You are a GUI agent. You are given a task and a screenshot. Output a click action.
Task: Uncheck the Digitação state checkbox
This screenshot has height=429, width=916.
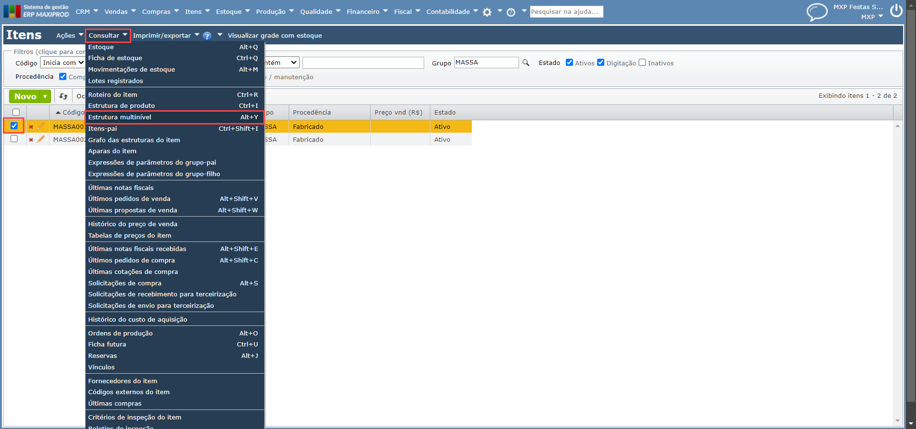click(601, 63)
